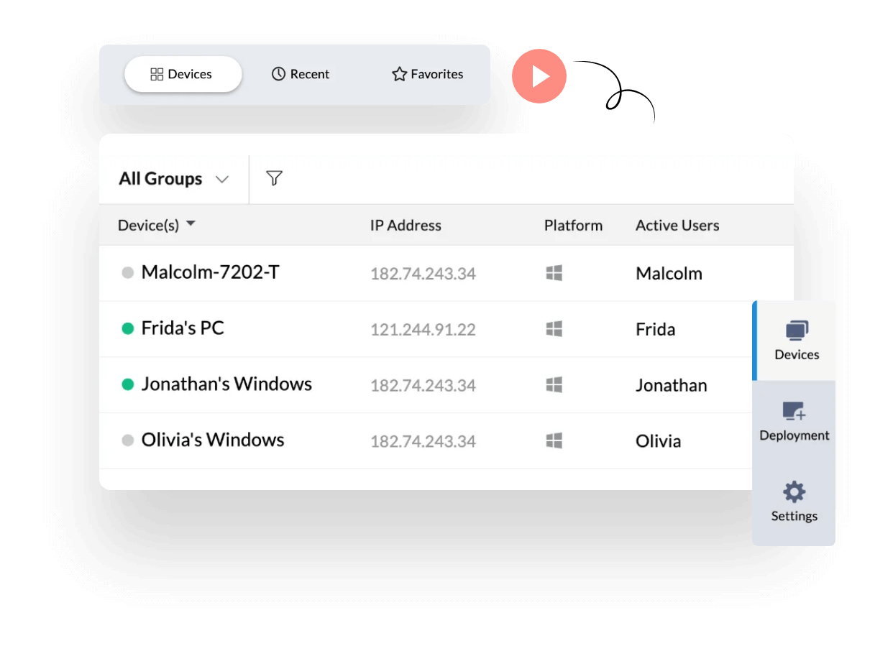This screenshot has height=651, width=893.
Task: Click the IP Address column header
Action: (x=406, y=226)
